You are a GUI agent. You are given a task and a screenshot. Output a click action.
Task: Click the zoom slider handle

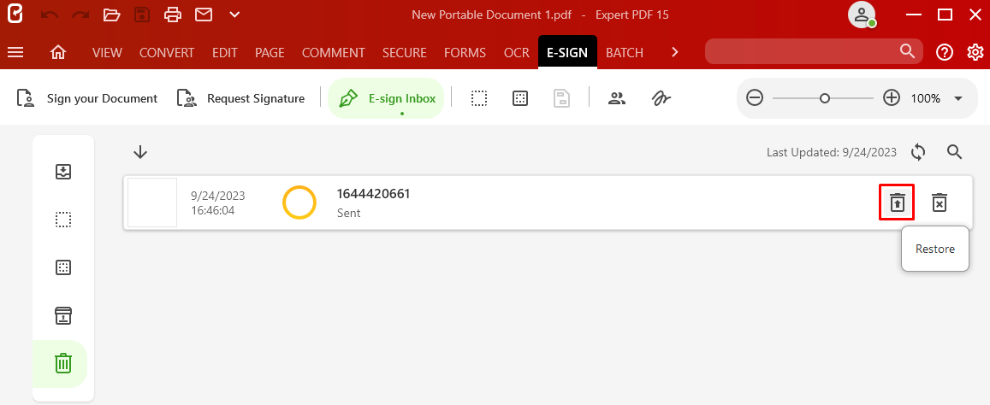click(825, 98)
